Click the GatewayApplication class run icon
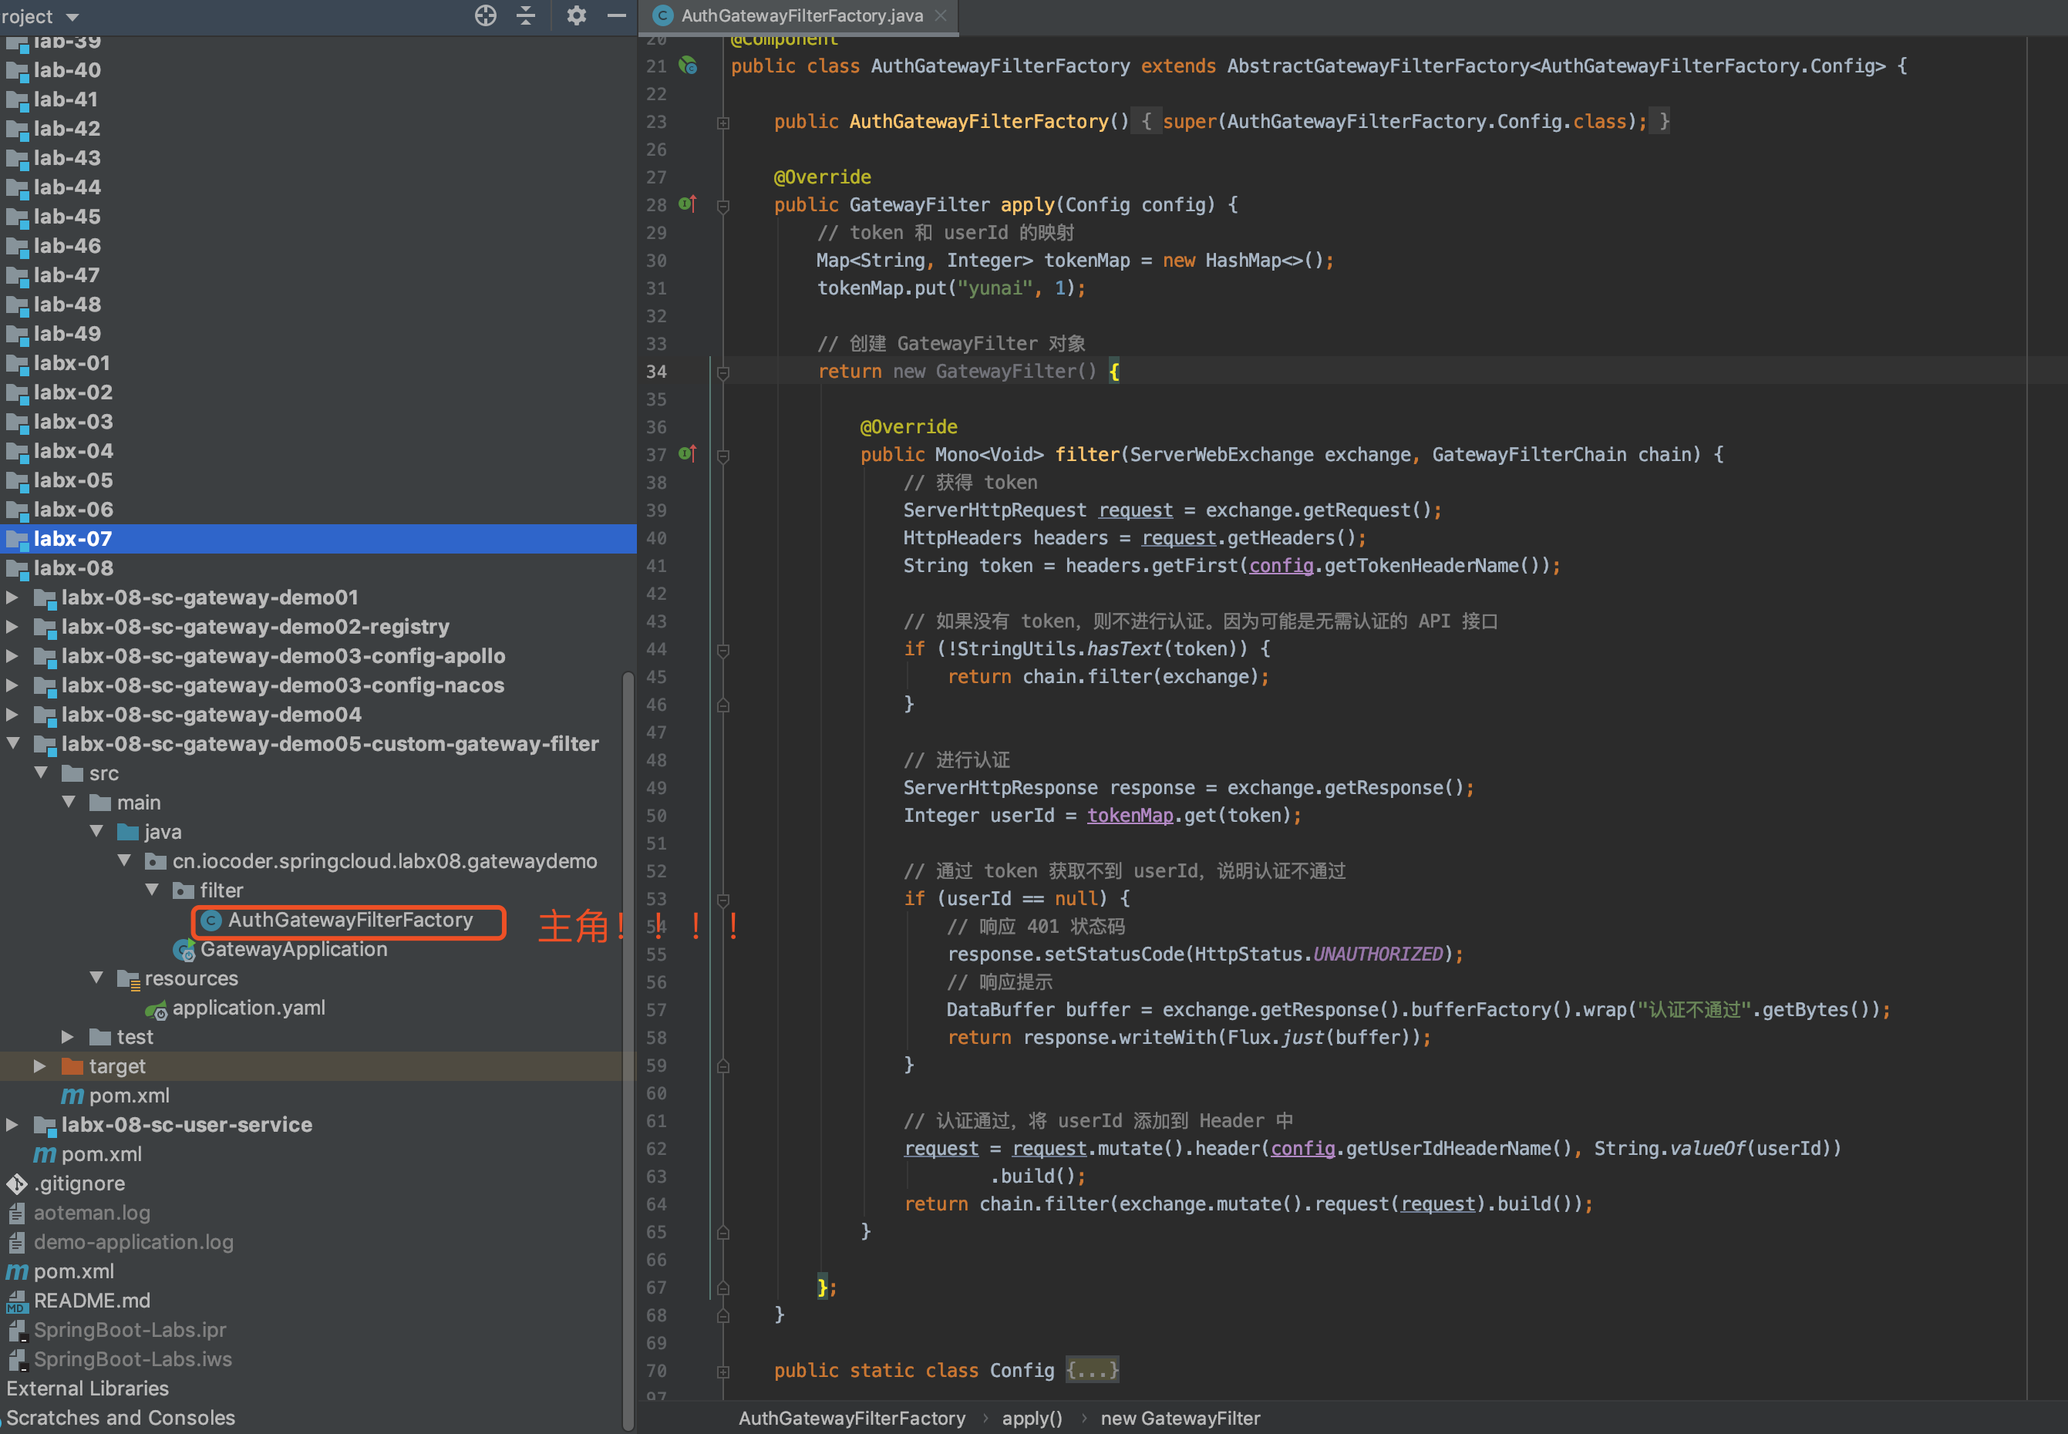The height and width of the screenshot is (1434, 2068). (184, 950)
